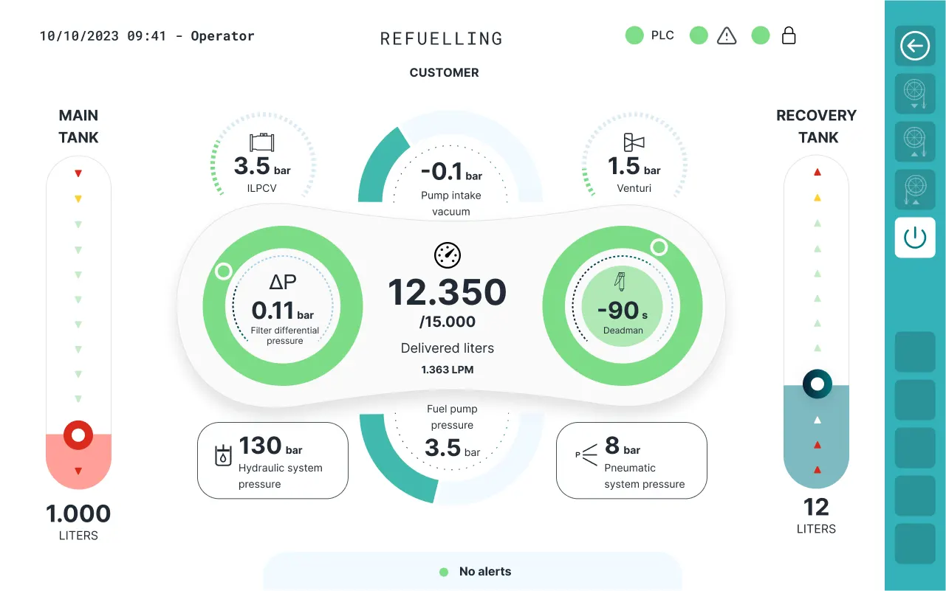Click the Deadman nozzle icon
This screenshot has height=591, width=946.
tap(620, 282)
